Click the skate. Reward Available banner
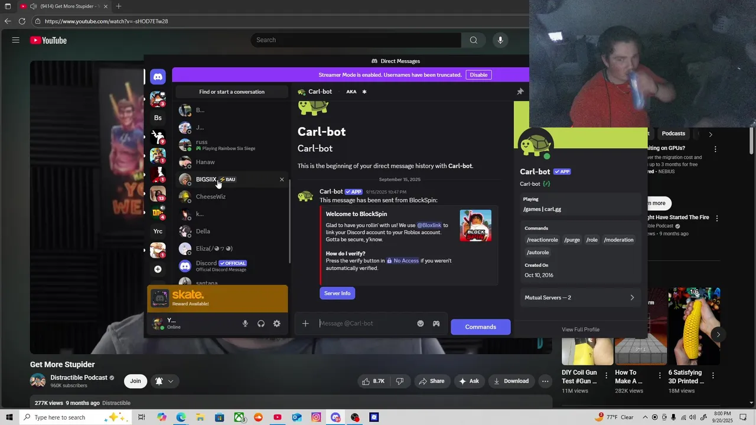This screenshot has height=425, width=756. [x=217, y=299]
